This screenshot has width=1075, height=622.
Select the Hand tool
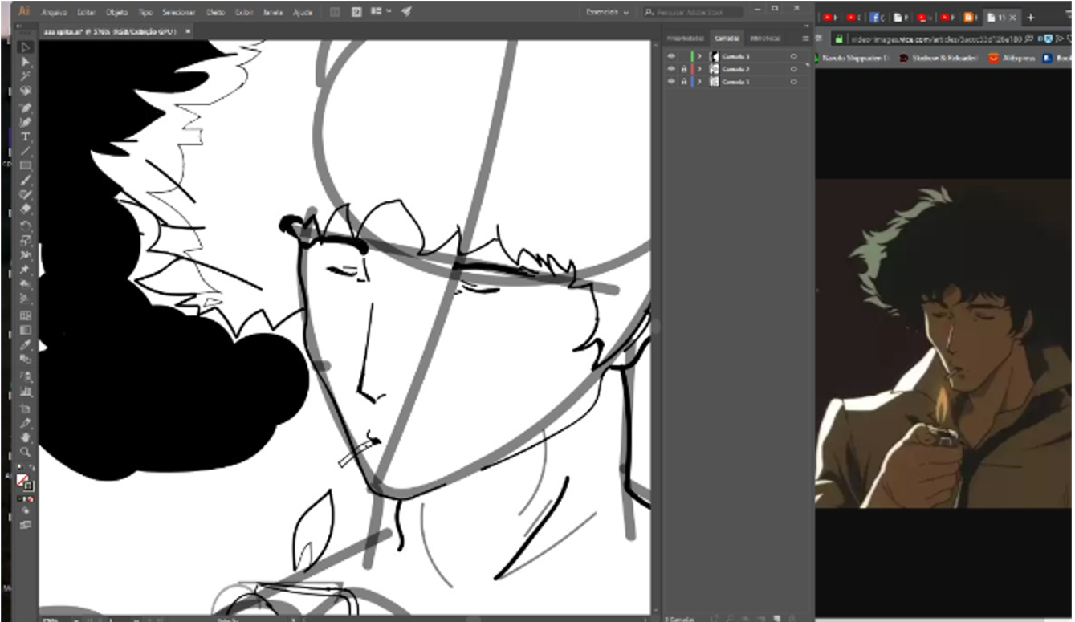[x=26, y=437]
